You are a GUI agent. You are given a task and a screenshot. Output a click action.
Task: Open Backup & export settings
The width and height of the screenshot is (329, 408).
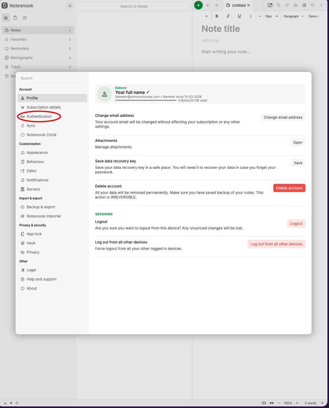click(x=52, y=207)
